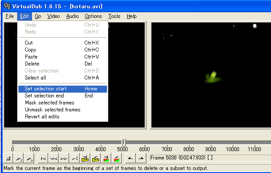Start output playback from the toolbar
Image resolution: width=271 pixels, height=173 pixels.
(x=29, y=158)
